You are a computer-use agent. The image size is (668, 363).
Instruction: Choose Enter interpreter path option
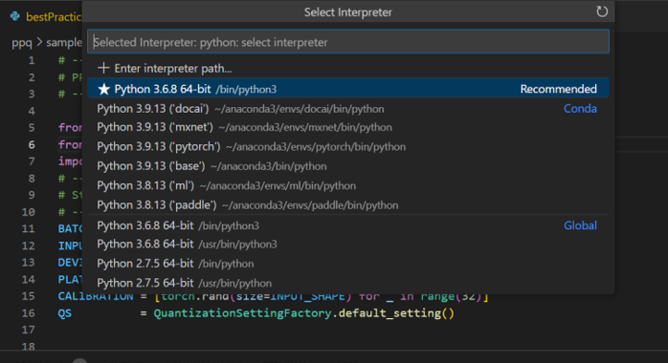click(x=348, y=68)
